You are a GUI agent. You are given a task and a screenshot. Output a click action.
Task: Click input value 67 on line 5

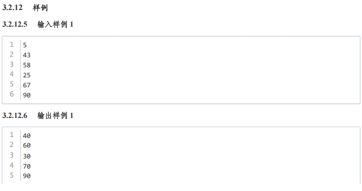point(27,85)
